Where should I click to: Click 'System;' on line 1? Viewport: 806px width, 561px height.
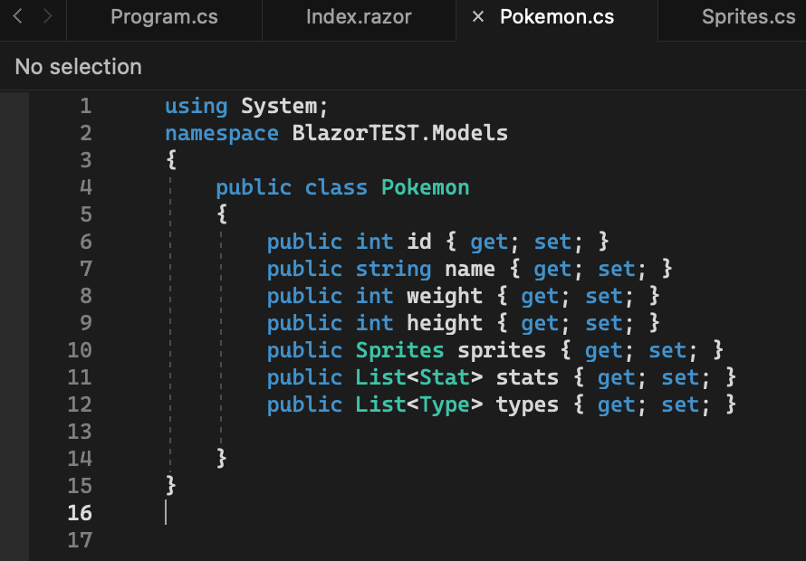pos(284,107)
